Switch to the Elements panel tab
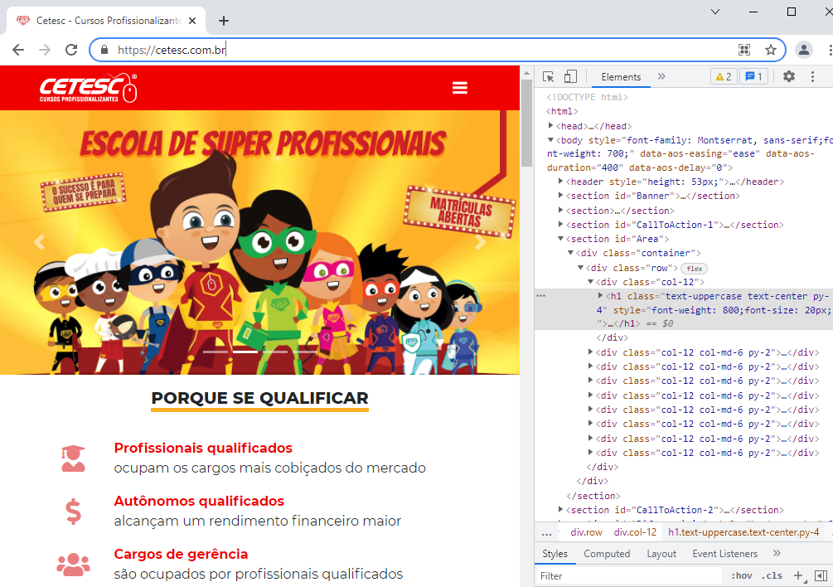The width and height of the screenshot is (833, 587). click(x=621, y=77)
